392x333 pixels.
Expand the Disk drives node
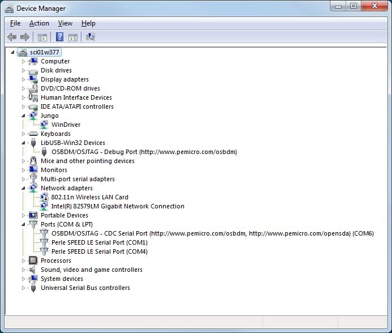point(23,70)
